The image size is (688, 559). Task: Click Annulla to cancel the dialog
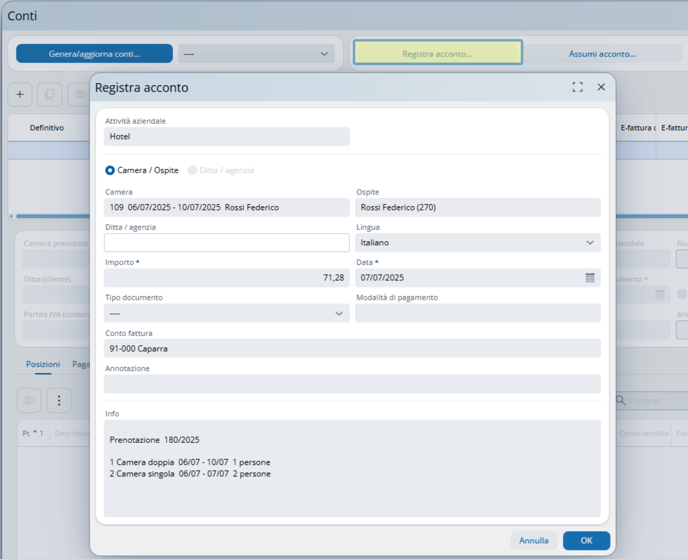(533, 541)
